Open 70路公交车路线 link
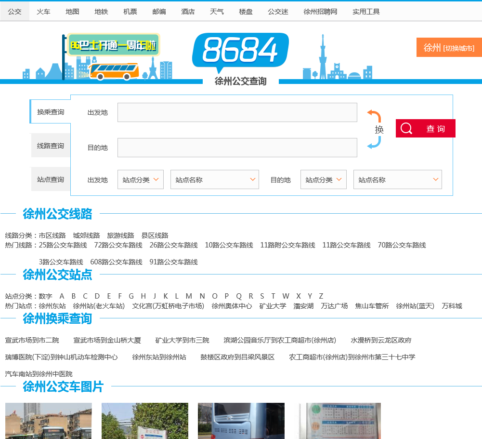 click(402, 245)
